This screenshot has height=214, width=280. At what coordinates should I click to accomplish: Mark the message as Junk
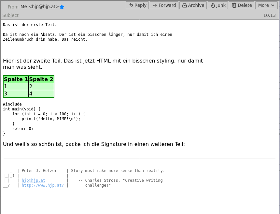[x=217, y=5]
